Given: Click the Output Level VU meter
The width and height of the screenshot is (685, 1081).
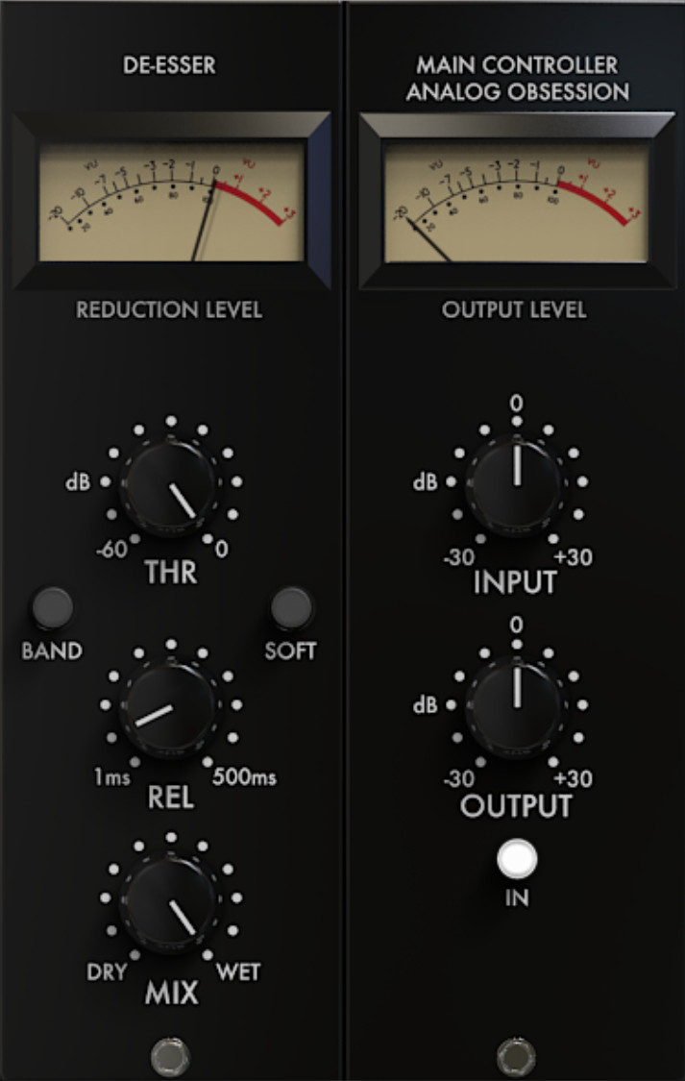Looking at the screenshot, I should (517, 202).
